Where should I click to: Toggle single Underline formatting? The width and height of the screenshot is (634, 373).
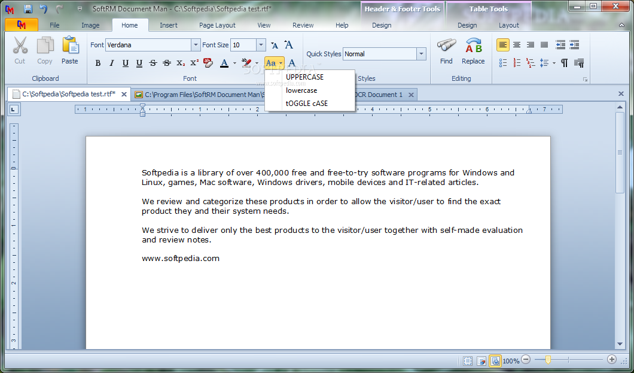(x=126, y=63)
